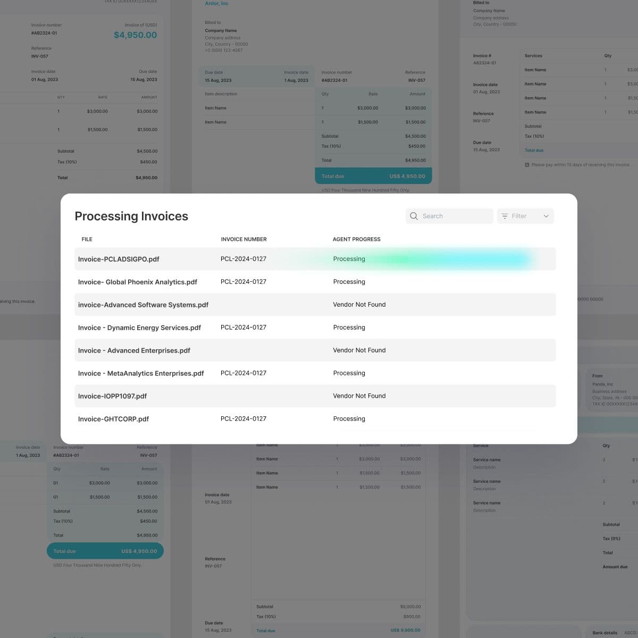Select Invoice - Advanced Enterprises.pdf row
Image resolution: width=638 pixels, height=638 pixels.
click(134, 350)
